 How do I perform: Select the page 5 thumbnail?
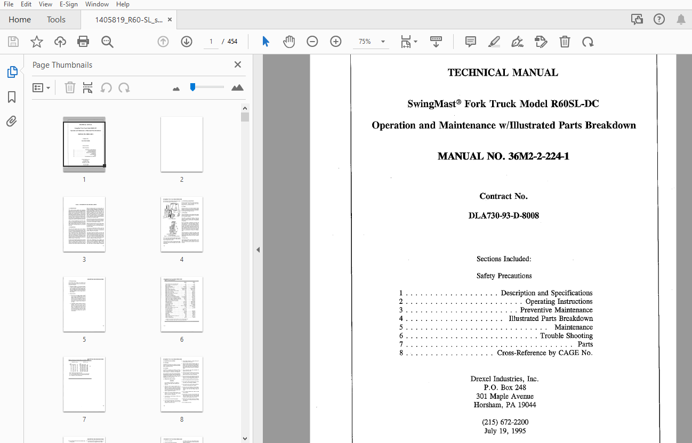tap(84, 304)
